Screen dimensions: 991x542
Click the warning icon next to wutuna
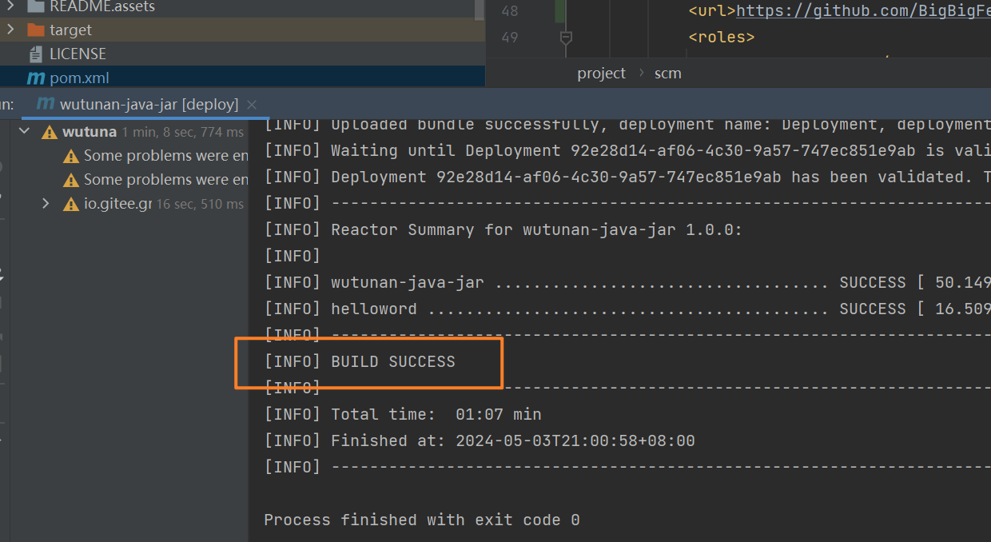[50, 132]
